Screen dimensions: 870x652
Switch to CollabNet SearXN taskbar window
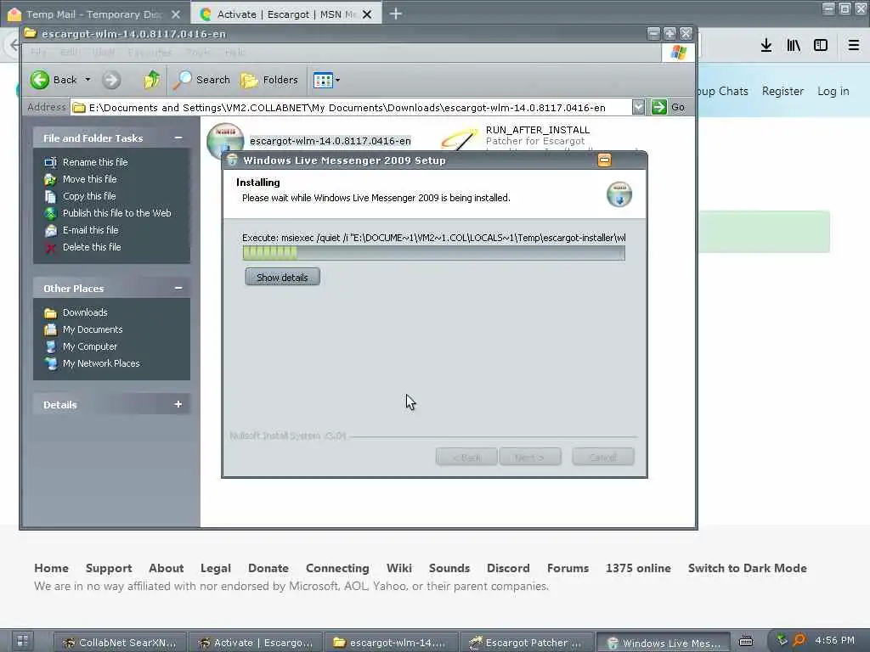[x=121, y=642]
